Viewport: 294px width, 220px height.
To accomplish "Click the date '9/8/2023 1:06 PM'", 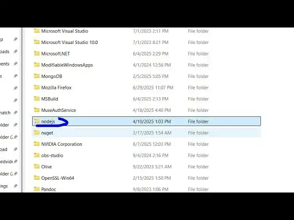I will [151, 189].
